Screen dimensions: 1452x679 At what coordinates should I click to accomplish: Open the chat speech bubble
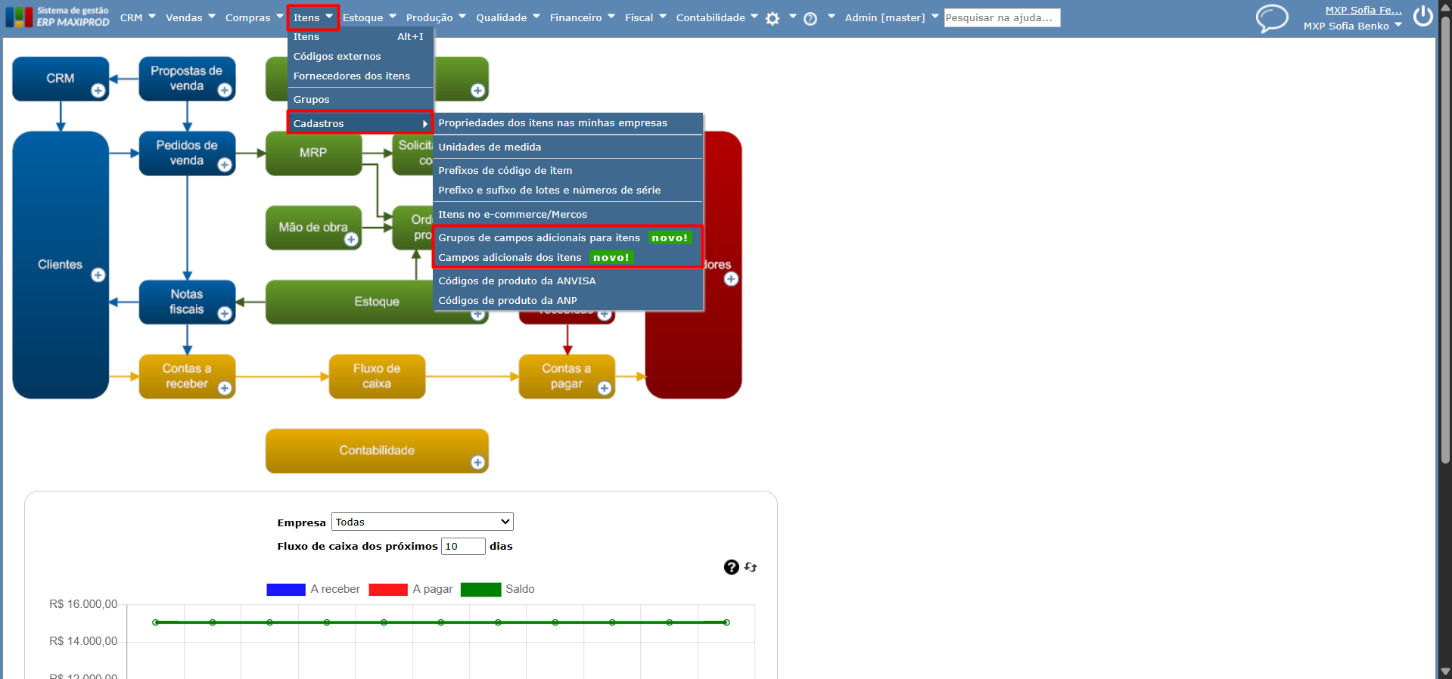(x=1272, y=18)
